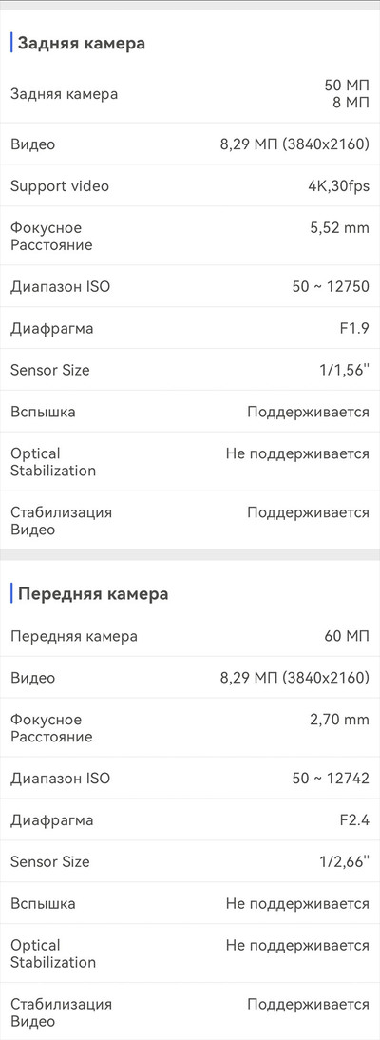Select front Вспышка Не поддерживается row
This screenshot has width=380, height=1040.
pyautogui.click(x=190, y=903)
